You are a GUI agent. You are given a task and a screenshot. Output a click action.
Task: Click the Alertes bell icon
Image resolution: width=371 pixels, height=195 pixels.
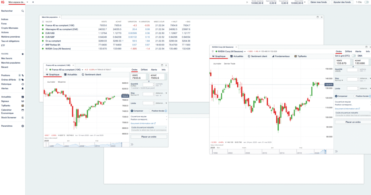pyautogui.click(x=22, y=88)
